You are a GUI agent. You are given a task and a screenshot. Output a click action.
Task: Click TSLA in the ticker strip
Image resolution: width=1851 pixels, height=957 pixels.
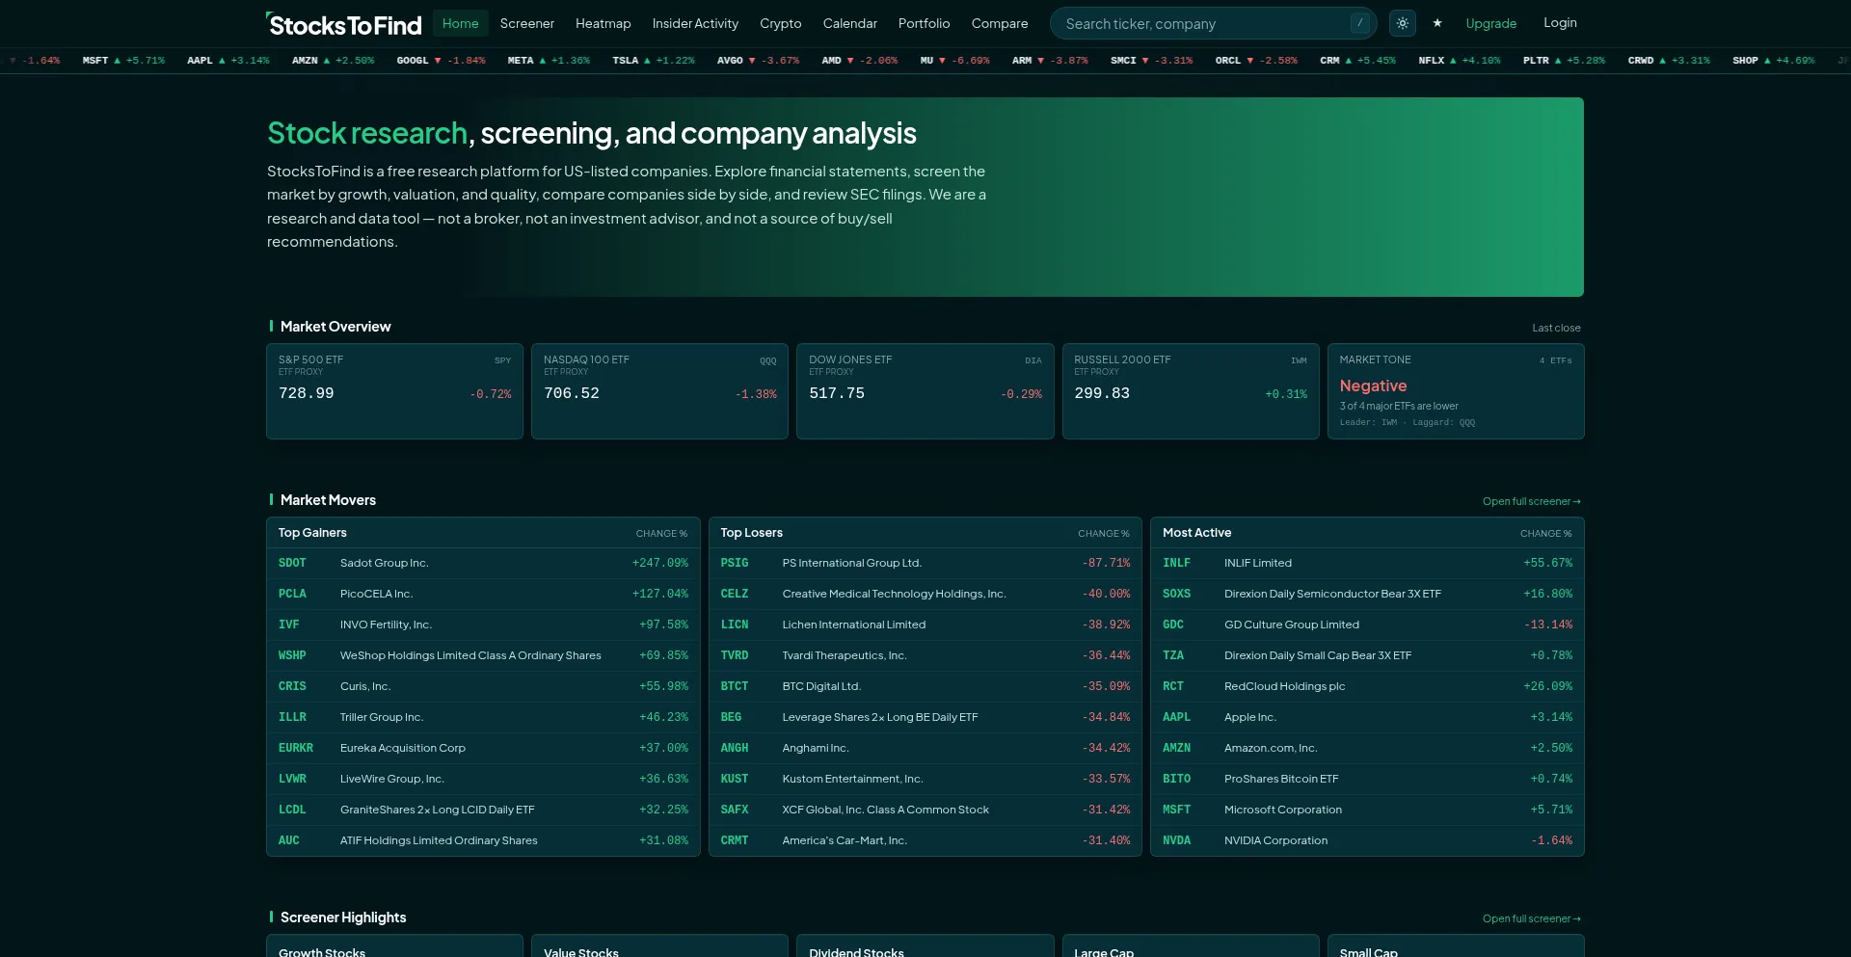tap(654, 61)
